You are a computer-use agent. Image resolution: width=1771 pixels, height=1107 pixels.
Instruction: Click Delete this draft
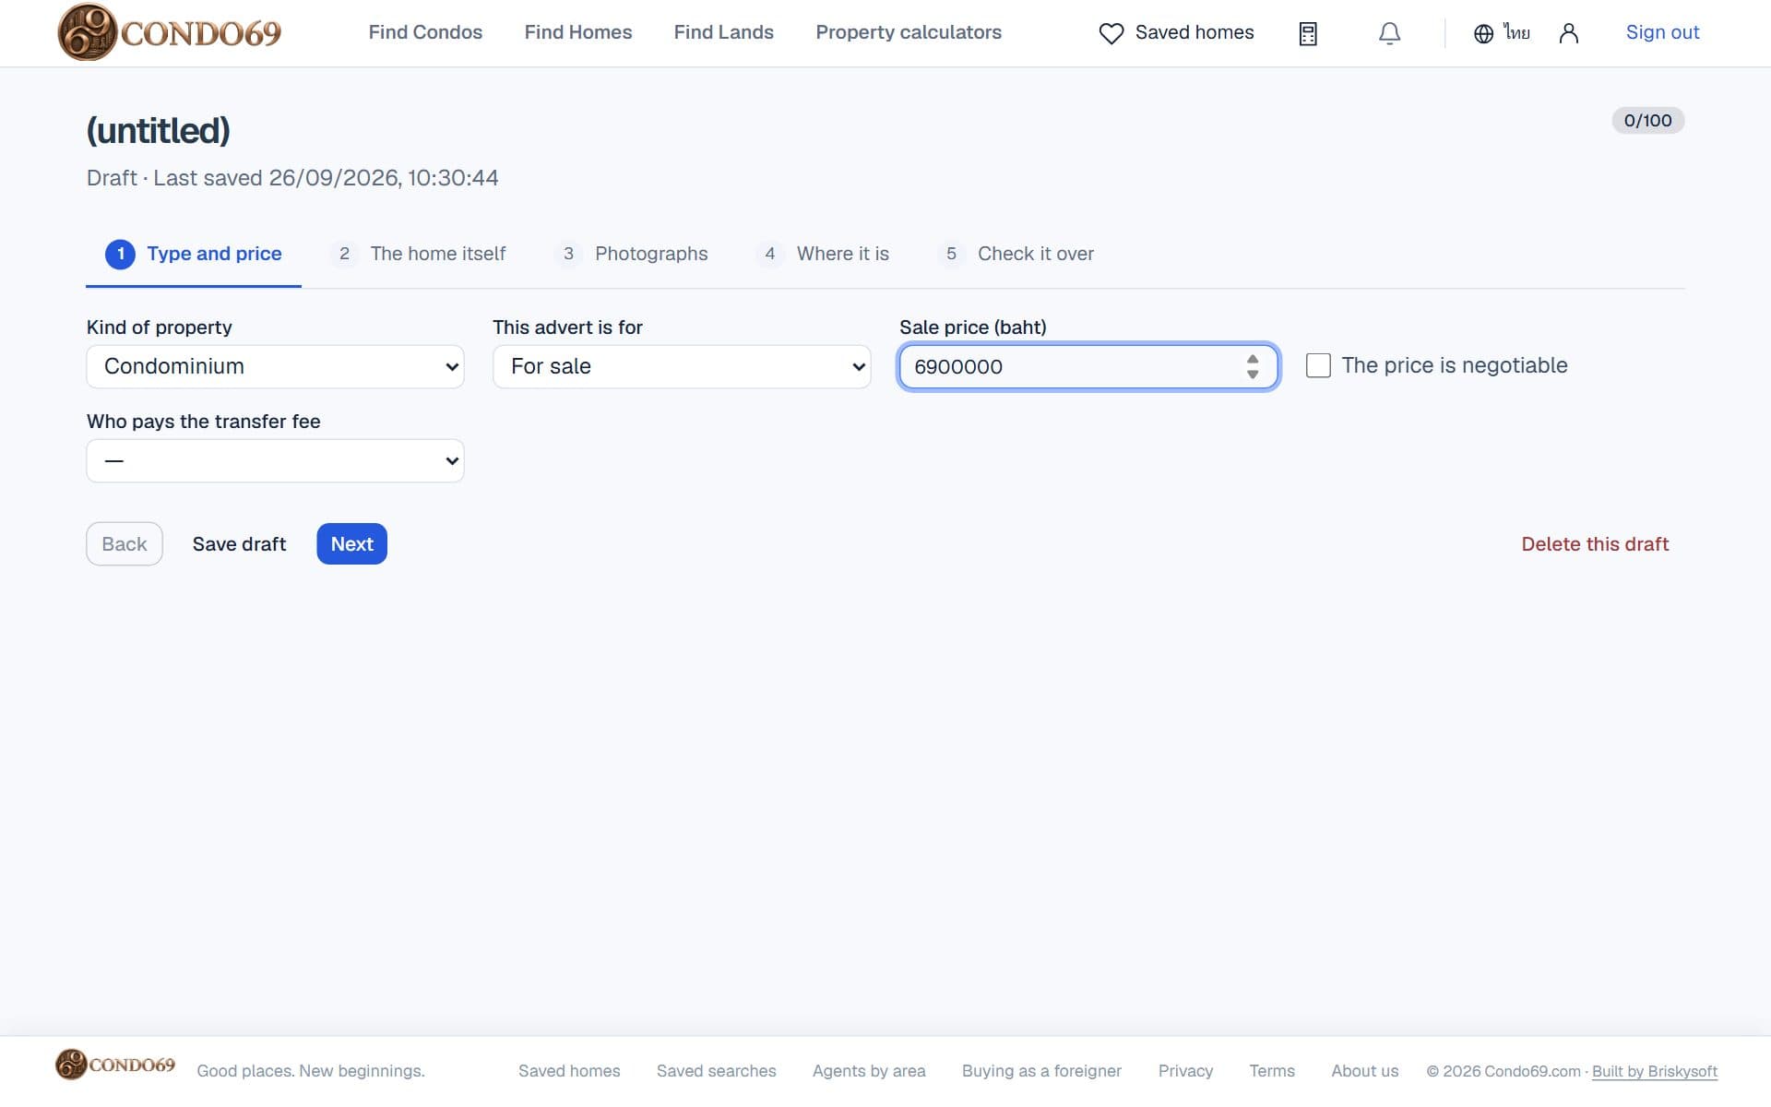pos(1595,544)
